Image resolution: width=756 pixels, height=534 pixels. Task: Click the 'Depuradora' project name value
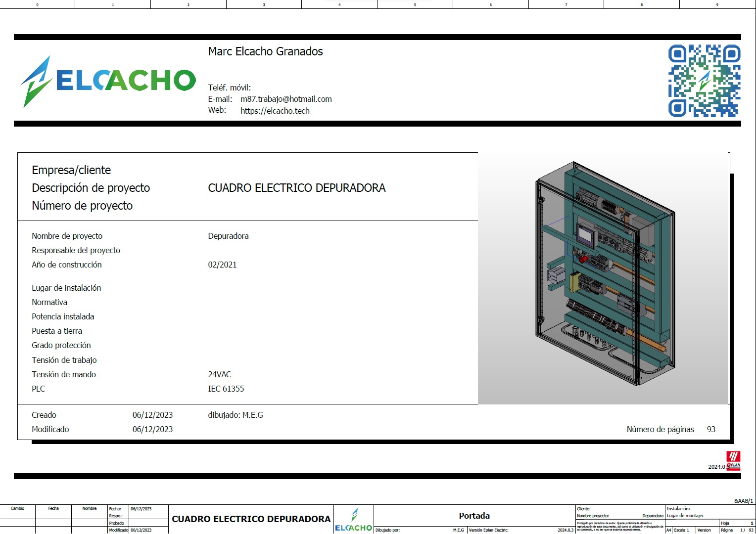[x=228, y=236]
